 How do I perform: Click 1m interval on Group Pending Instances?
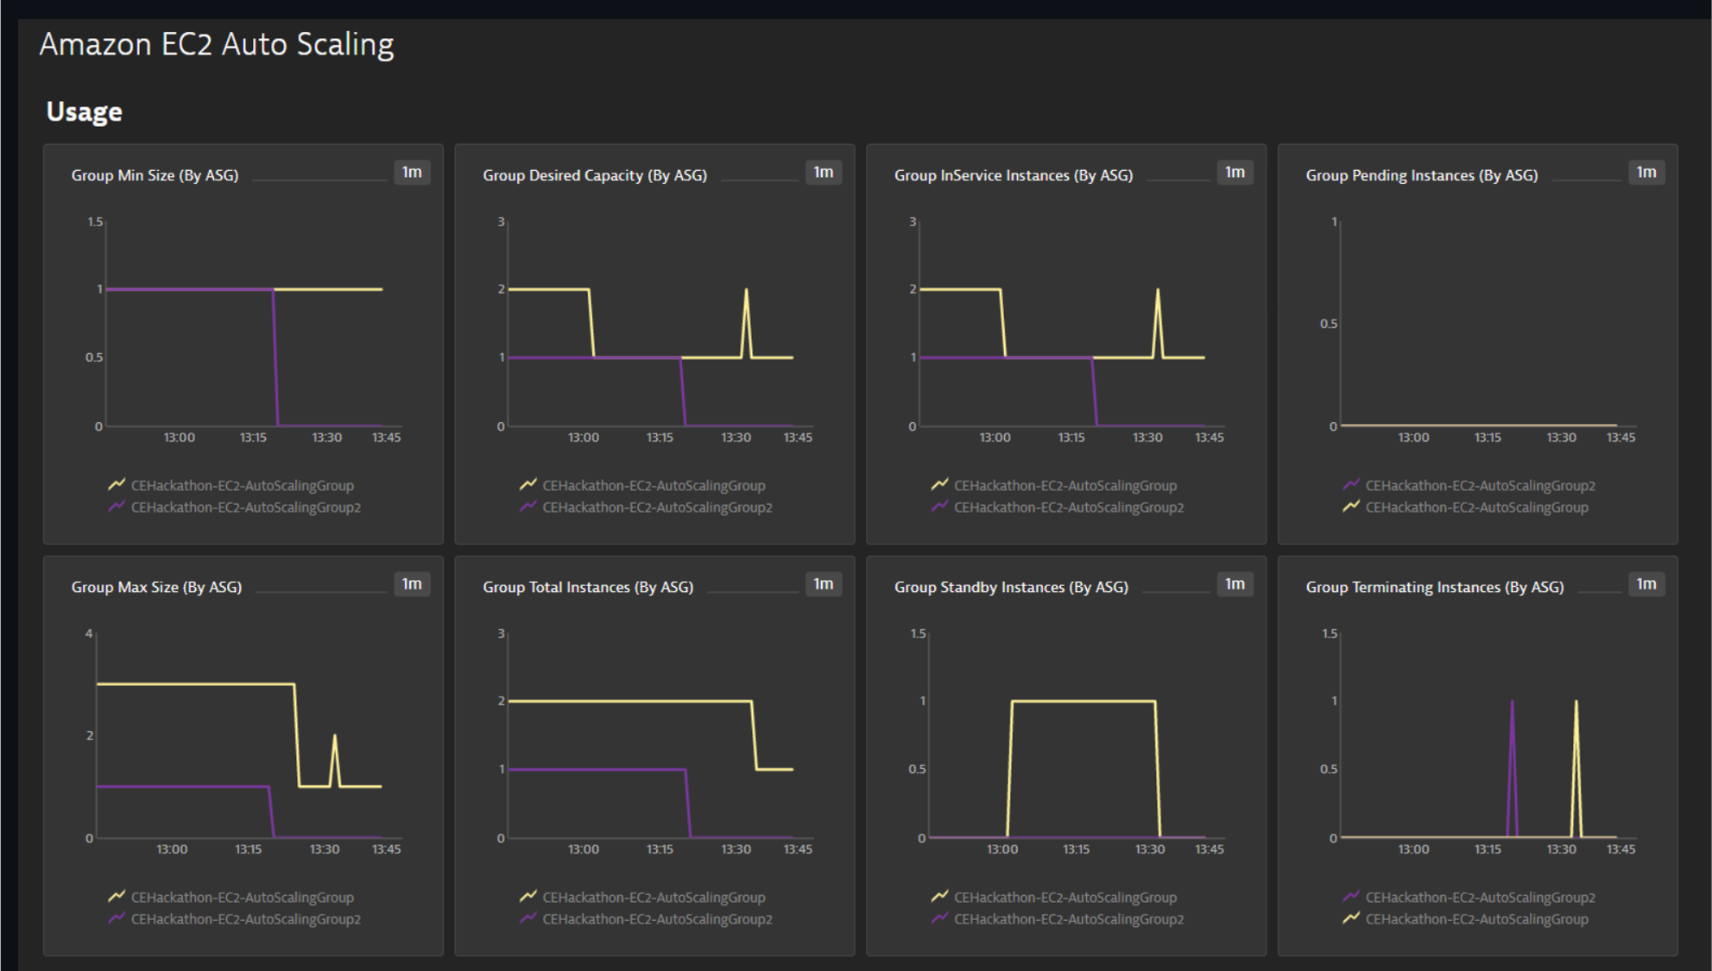tap(1646, 173)
